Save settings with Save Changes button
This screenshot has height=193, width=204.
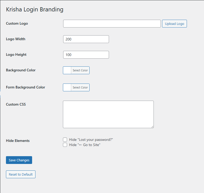pyautogui.click(x=19, y=160)
